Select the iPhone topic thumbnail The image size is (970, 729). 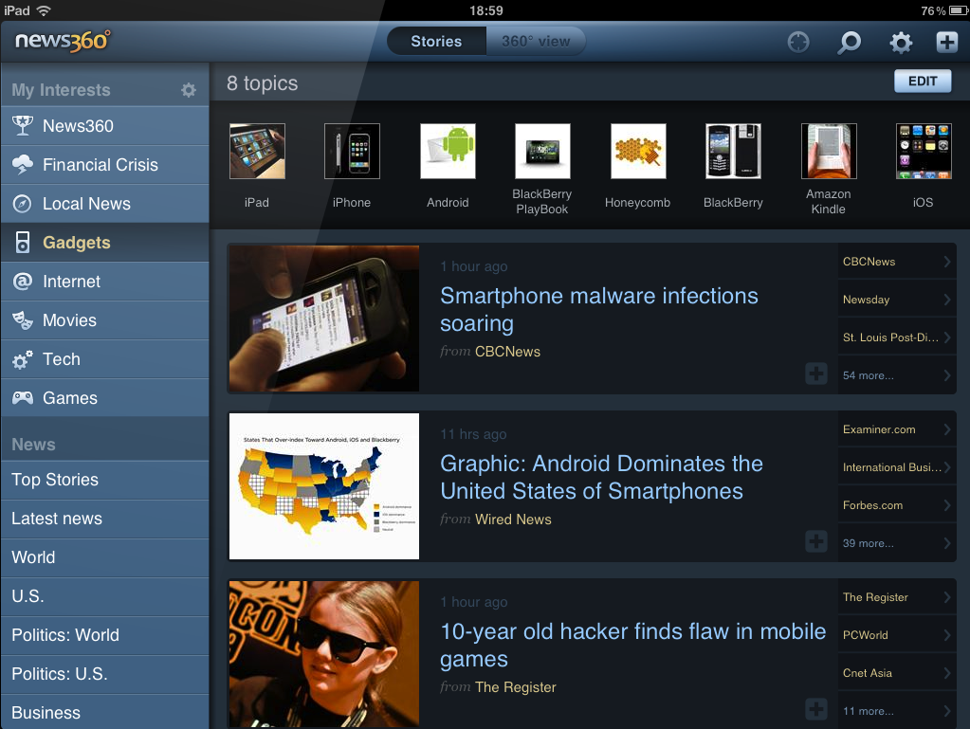pyautogui.click(x=352, y=151)
